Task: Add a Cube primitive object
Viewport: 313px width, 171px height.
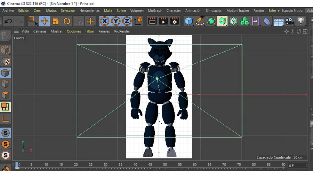Action: tap(188, 21)
